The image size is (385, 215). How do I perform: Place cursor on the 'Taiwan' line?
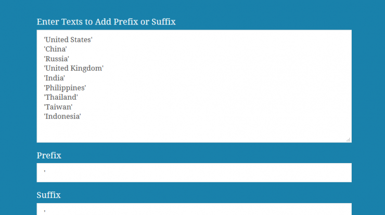click(58, 107)
